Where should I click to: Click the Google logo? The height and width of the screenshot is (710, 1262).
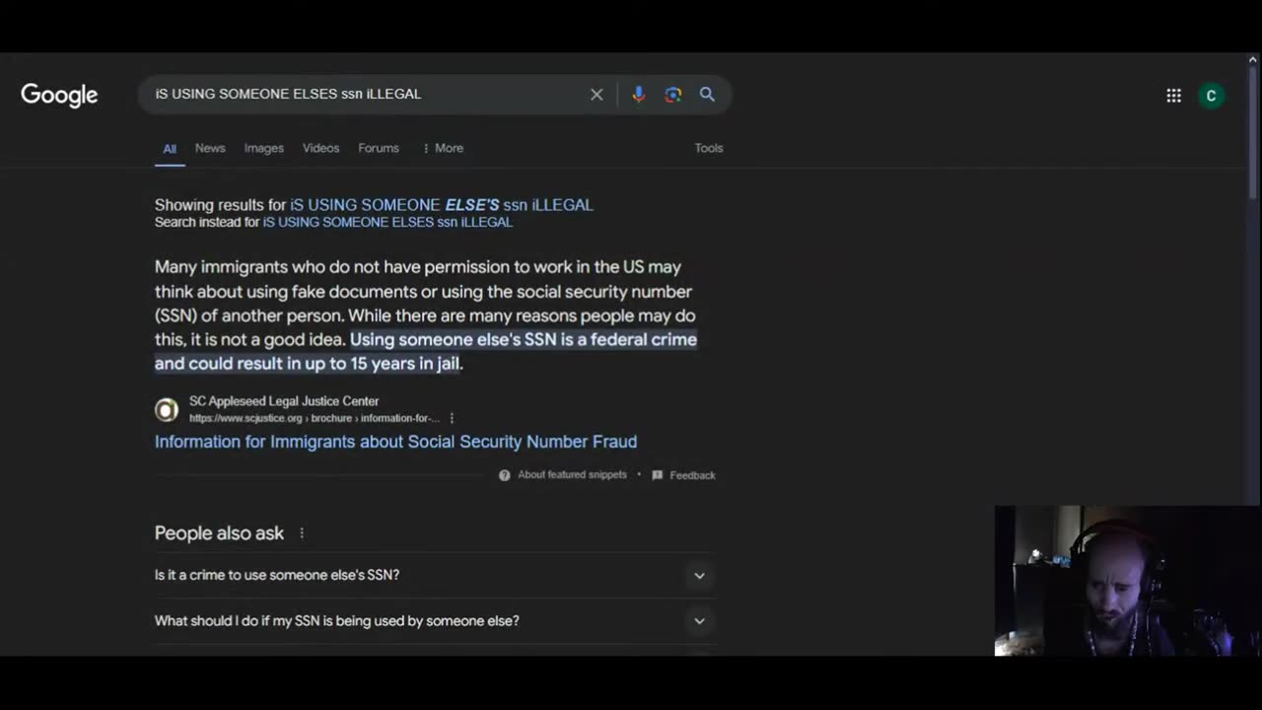59,95
